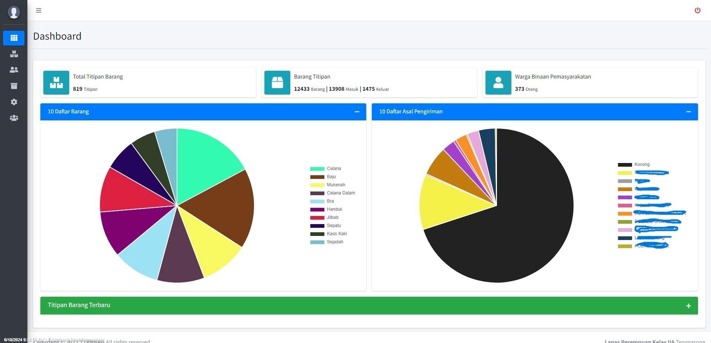Click the Barang Titipan card icon
This screenshot has height=343, width=711.
tap(277, 83)
